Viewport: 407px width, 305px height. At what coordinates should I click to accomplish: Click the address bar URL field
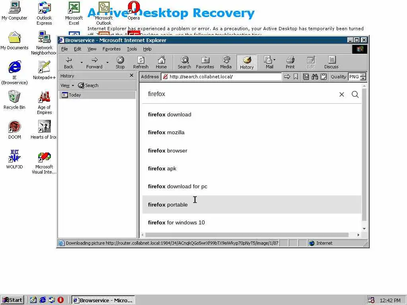pos(221,77)
